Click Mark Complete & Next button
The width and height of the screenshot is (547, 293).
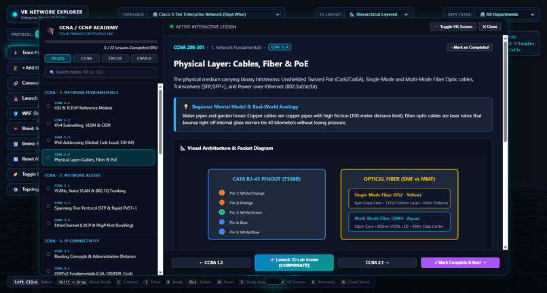point(460,262)
